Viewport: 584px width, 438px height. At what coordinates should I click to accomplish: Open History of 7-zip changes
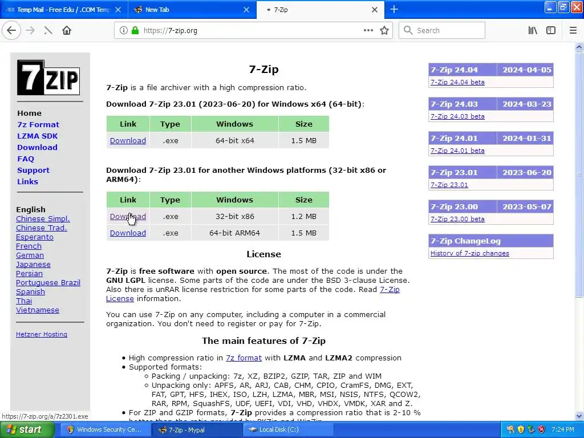click(470, 254)
